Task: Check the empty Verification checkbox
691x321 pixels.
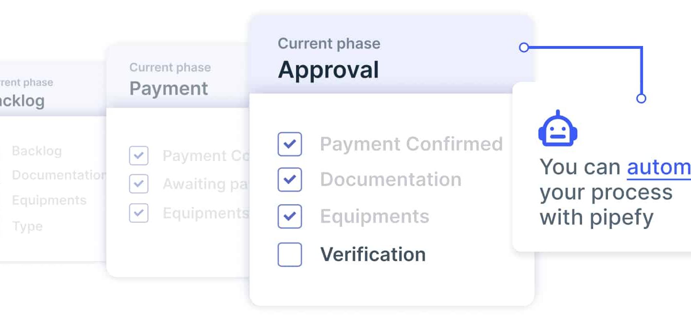Action: (290, 254)
